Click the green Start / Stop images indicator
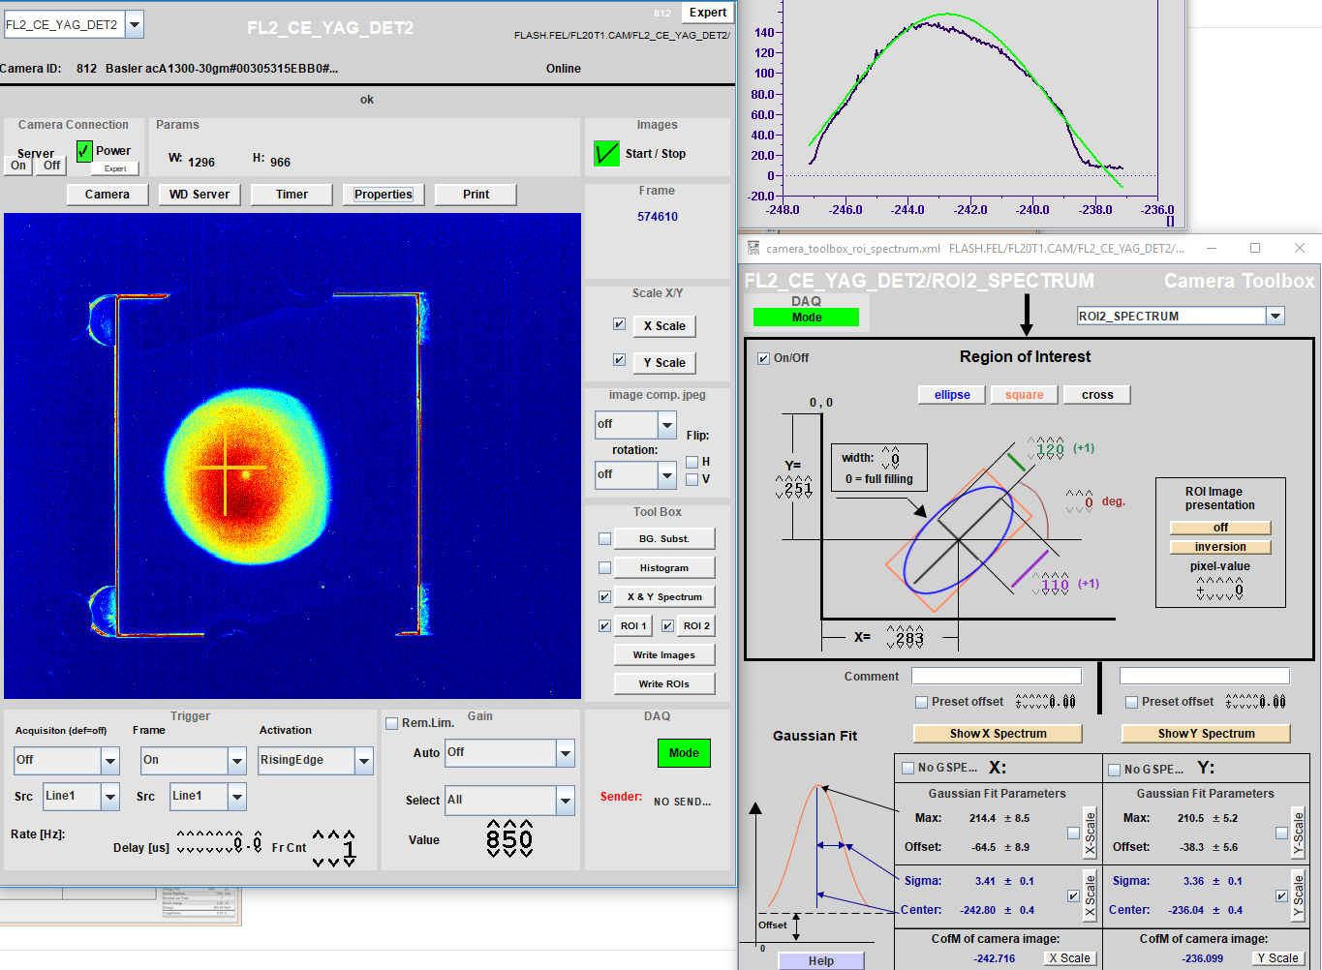 click(606, 153)
